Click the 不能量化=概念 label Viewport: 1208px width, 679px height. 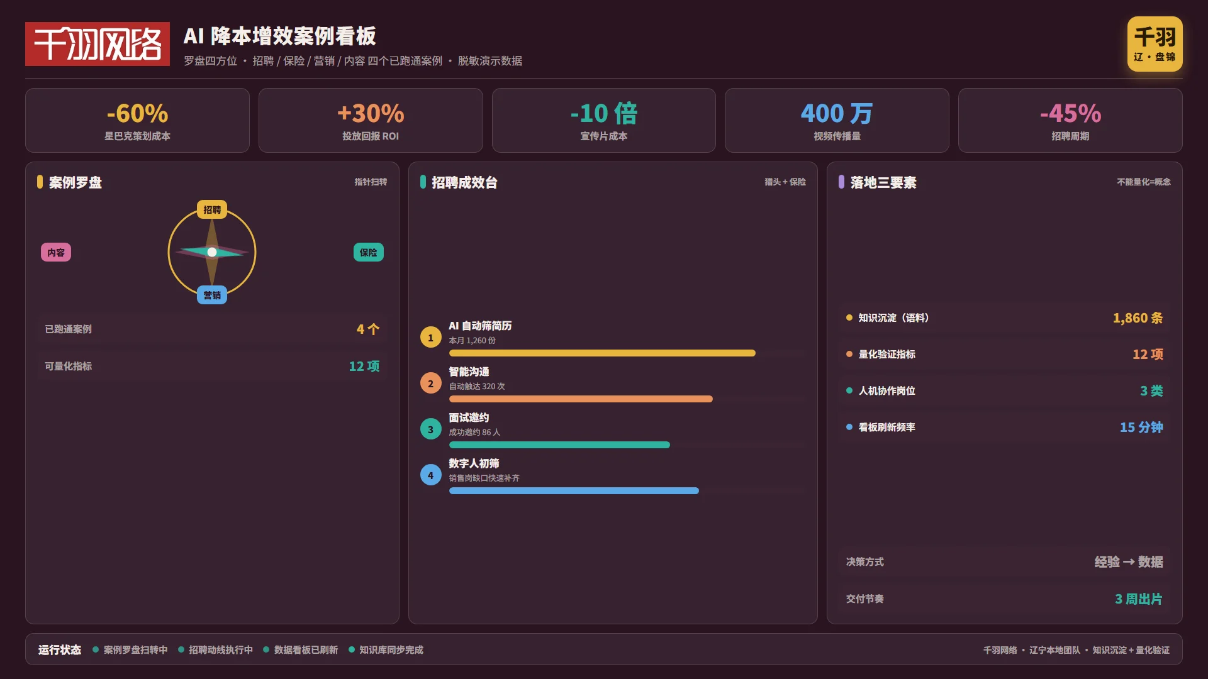pos(1144,182)
